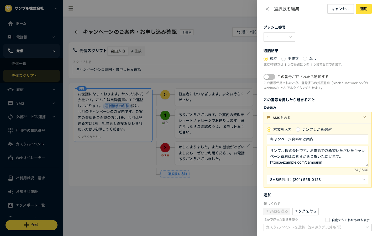This screenshot has width=378, height=236.
Task: Expand the 着信 sidebar section chevron
Action: pyautogui.click(x=54, y=90)
